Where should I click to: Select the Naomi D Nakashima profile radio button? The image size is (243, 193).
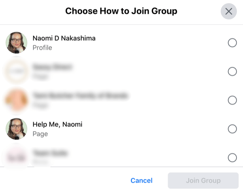click(232, 43)
